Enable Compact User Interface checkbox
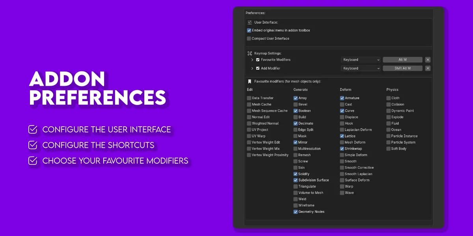This screenshot has width=473, height=236. [249, 39]
